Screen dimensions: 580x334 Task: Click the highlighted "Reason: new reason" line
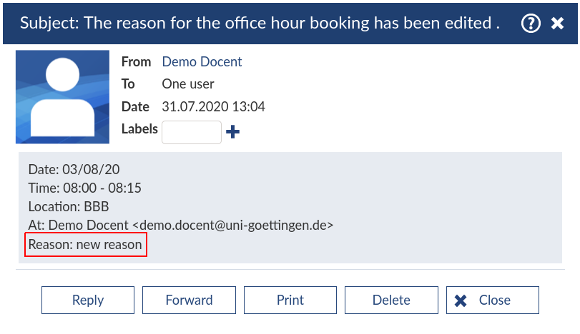(85, 245)
